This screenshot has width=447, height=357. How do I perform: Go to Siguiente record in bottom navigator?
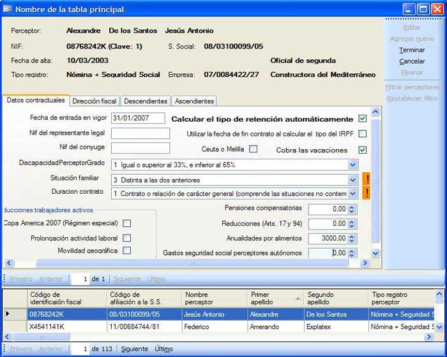(x=134, y=349)
